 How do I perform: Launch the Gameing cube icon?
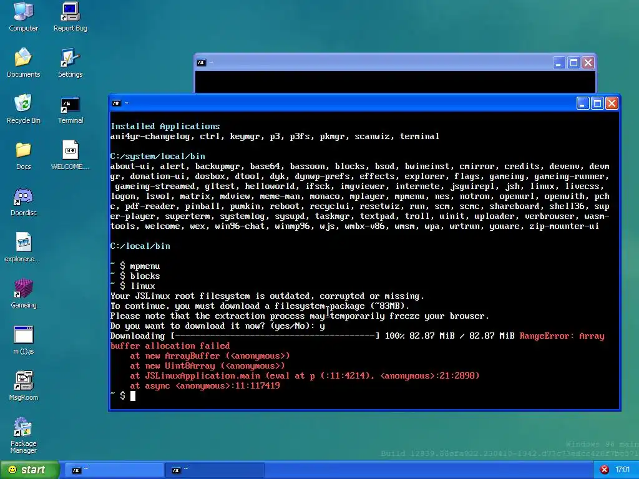[23, 293]
